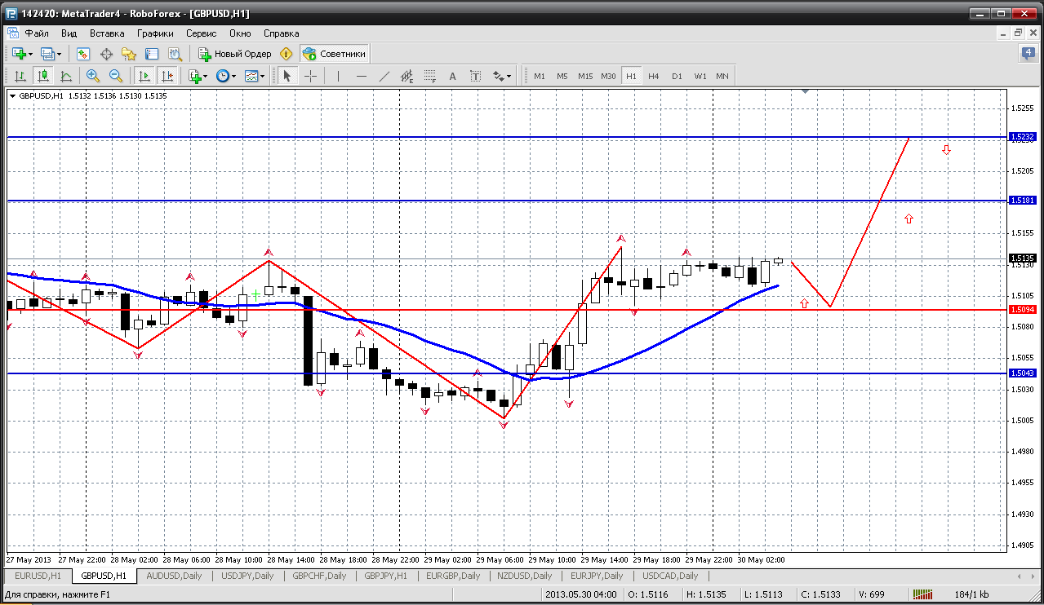Open the Data Window crosshair-circle icon
The height and width of the screenshot is (605, 1044).
tap(106, 54)
